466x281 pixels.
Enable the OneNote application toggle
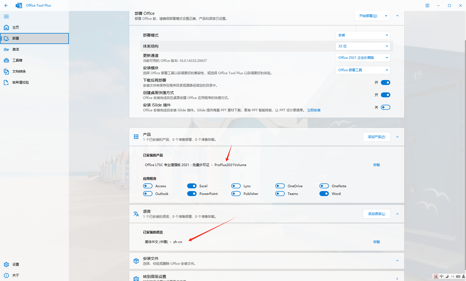(324, 186)
